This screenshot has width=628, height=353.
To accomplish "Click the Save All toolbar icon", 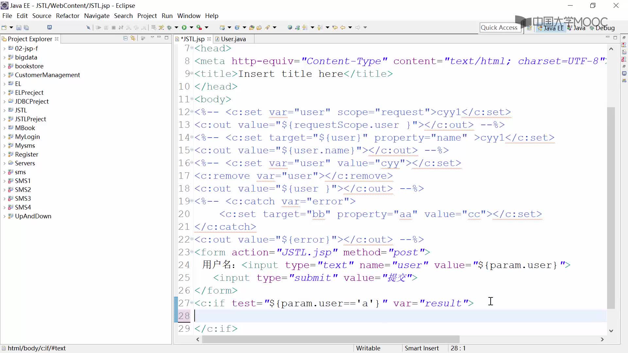I will coord(26,27).
